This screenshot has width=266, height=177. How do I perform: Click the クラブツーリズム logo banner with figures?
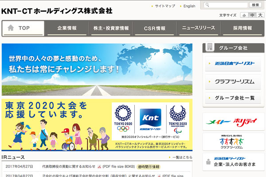click(234, 142)
